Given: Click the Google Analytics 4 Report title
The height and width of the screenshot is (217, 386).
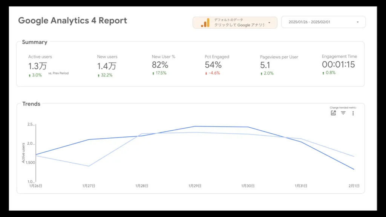Looking at the screenshot, I should [x=73, y=20].
